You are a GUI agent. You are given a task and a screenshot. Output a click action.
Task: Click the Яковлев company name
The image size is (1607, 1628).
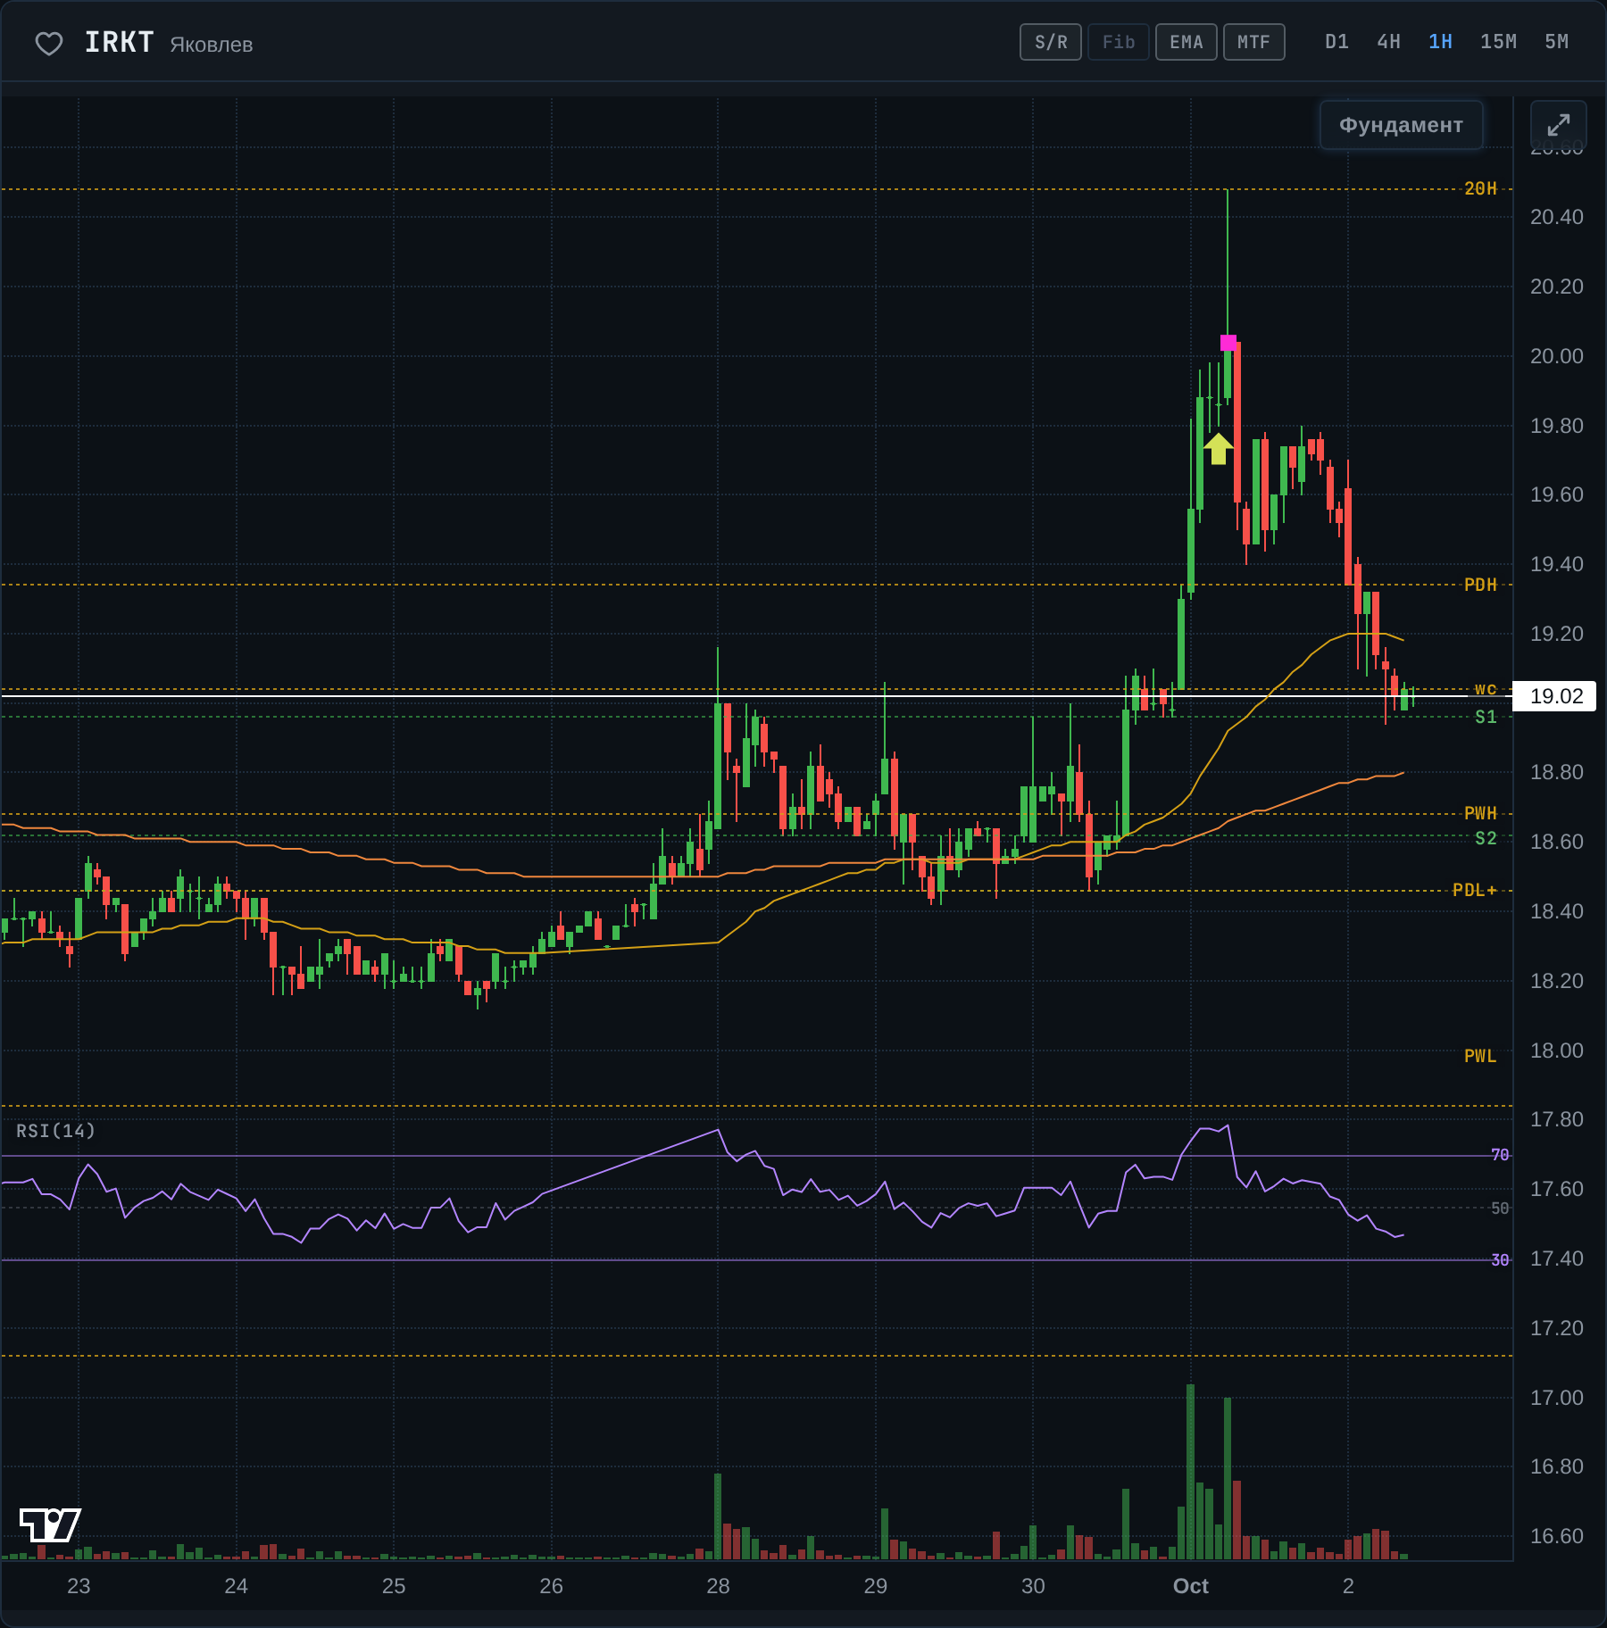212,45
